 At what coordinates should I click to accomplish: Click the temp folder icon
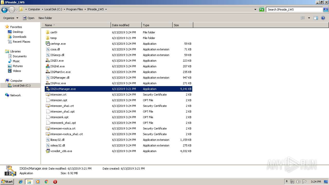click(48, 38)
